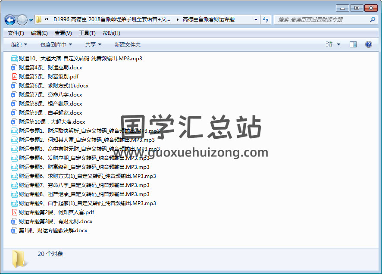
Task: Expand the 组织 dropdown
Action: [19, 44]
